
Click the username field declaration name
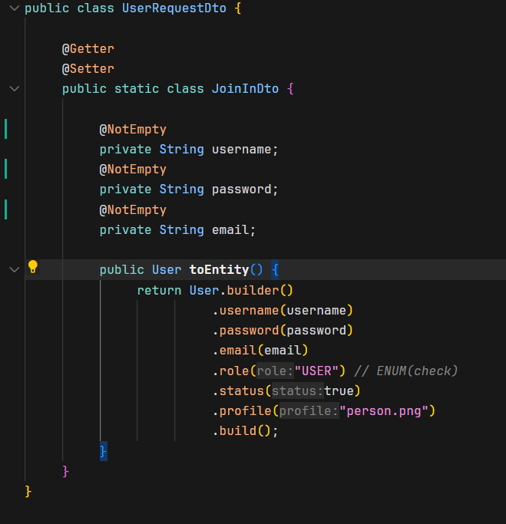pyautogui.click(x=242, y=150)
